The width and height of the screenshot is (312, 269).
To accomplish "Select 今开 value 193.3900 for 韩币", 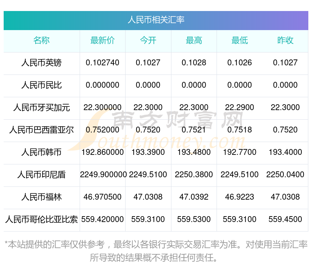I will (148, 152).
